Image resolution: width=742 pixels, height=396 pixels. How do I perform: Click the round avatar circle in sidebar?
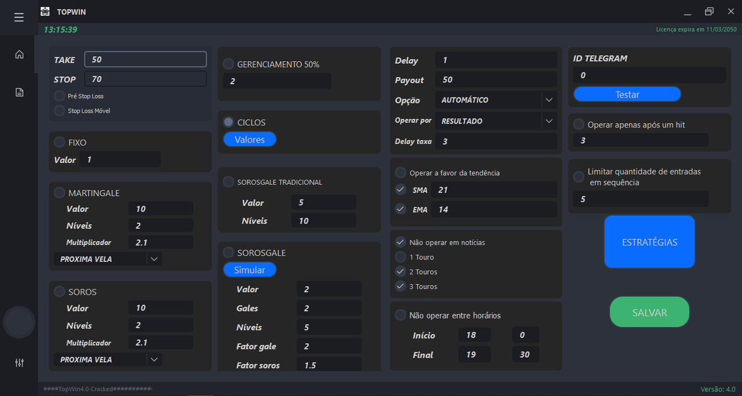coord(19,322)
